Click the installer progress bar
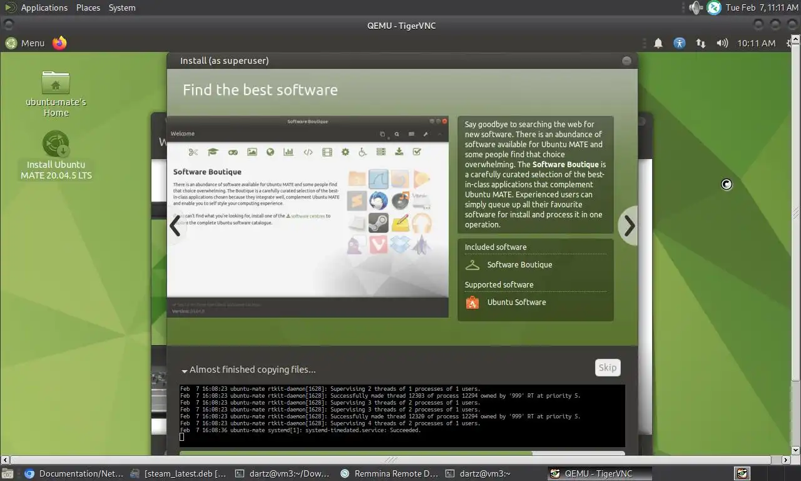This screenshot has width=801, height=481. point(402,453)
